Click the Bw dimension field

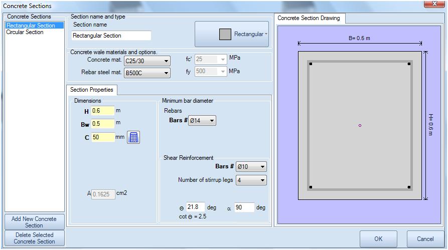click(103, 124)
